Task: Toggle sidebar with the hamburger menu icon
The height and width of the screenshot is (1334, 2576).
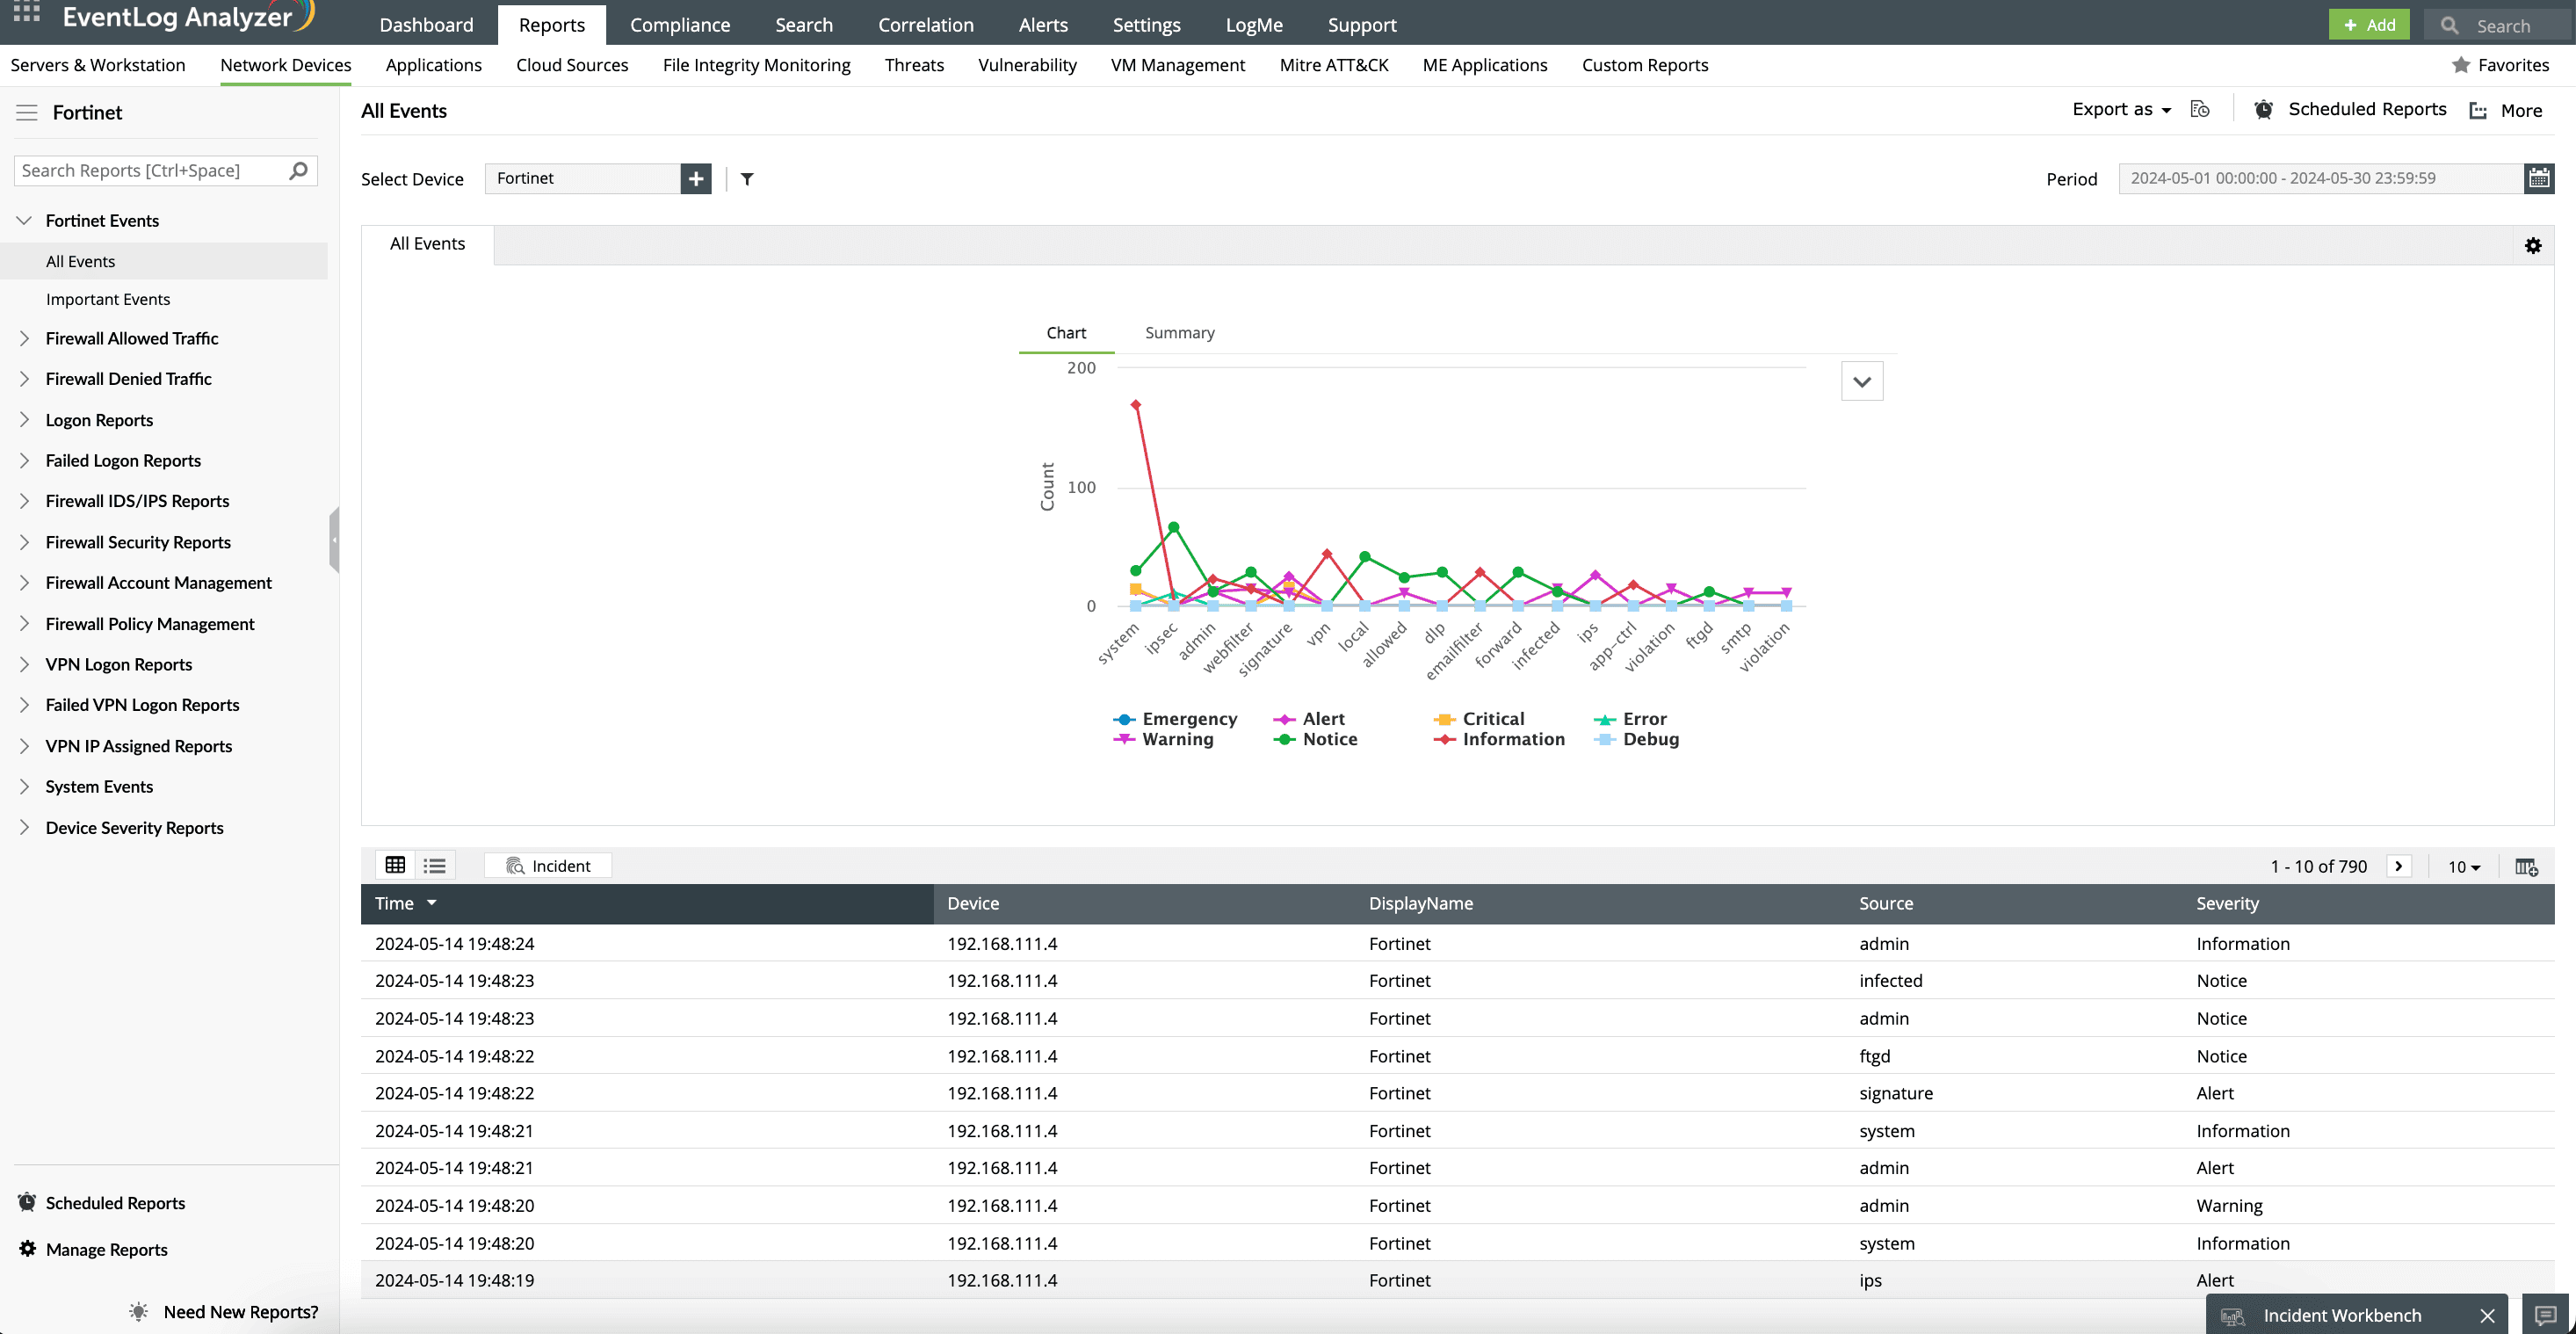Action: pos(27,113)
